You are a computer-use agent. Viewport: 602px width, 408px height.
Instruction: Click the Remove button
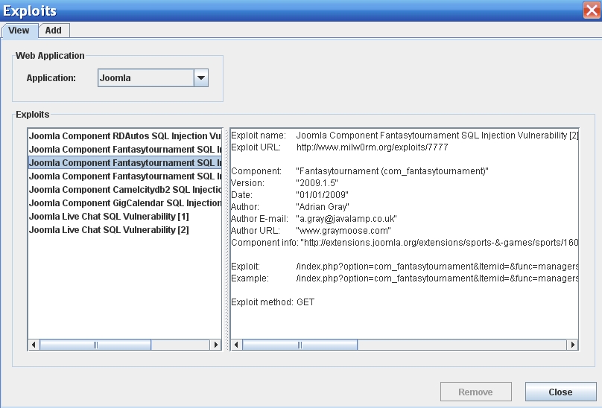[x=475, y=392]
